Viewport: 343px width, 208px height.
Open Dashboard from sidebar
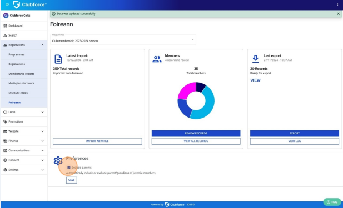(16, 26)
